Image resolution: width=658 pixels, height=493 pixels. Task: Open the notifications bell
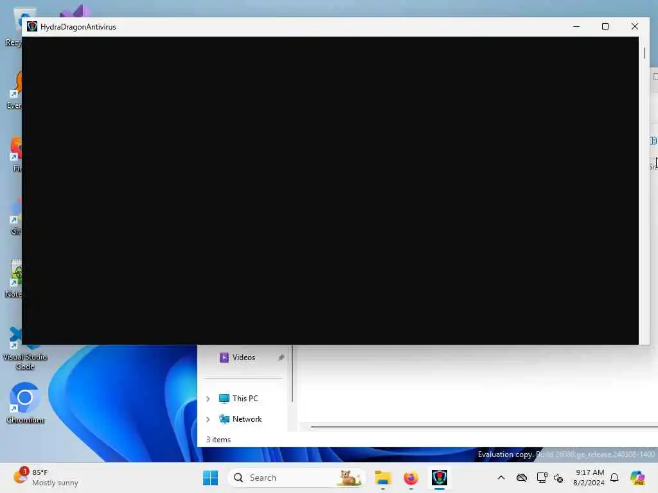614,478
